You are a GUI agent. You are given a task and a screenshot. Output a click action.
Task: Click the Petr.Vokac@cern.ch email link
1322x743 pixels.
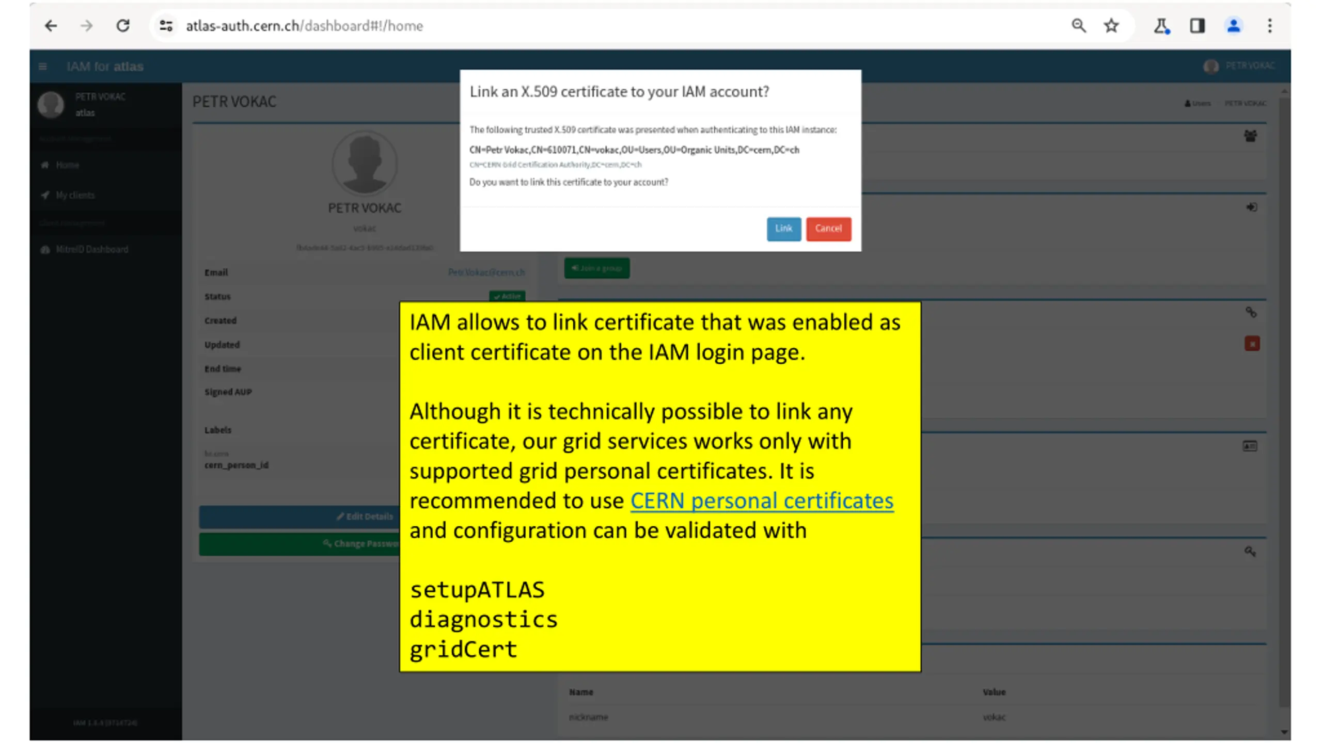point(486,272)
